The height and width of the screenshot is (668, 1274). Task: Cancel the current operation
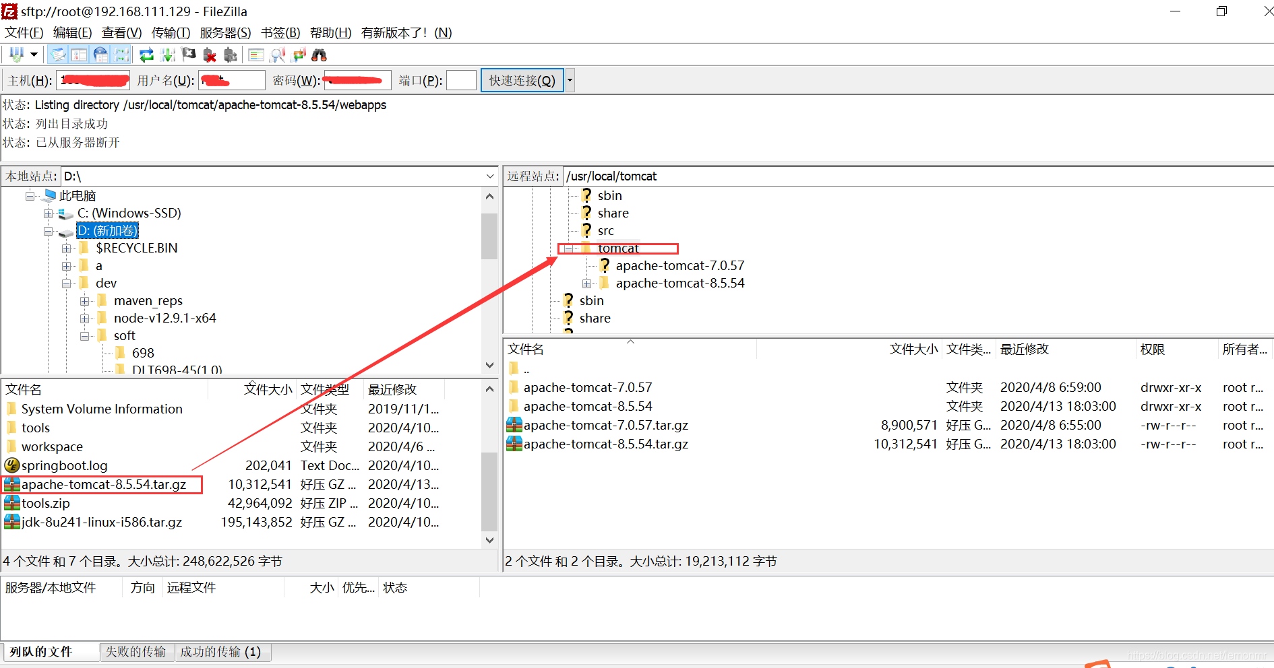pos(189,55)
